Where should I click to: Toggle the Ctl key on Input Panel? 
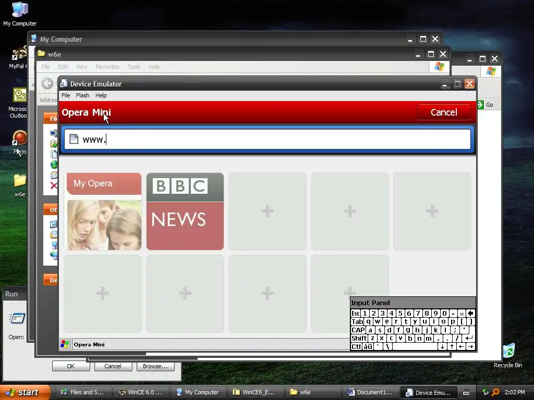[356, 346]
